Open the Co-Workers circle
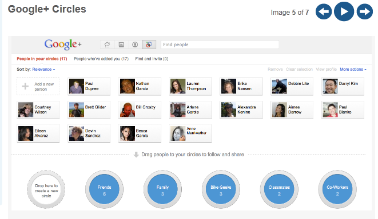The height and width of the screenshot is (219, 378). coord(337,189)
